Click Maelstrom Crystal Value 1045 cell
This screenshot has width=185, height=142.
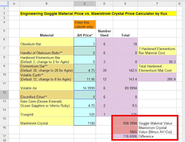[x=125, y=130]
